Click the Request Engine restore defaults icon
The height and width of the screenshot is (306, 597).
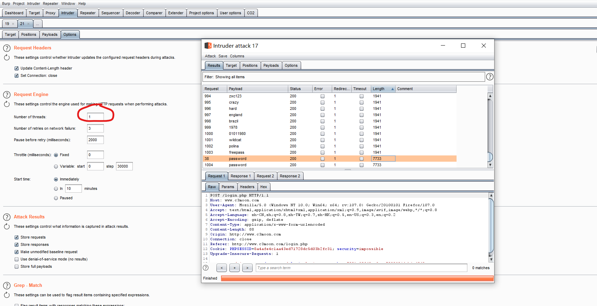point(7,104)
